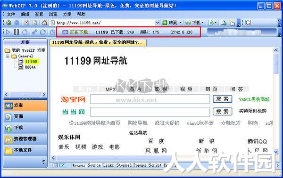Open the 下载 sidebar panel
The image size is (283, 178).
point(25,128)
